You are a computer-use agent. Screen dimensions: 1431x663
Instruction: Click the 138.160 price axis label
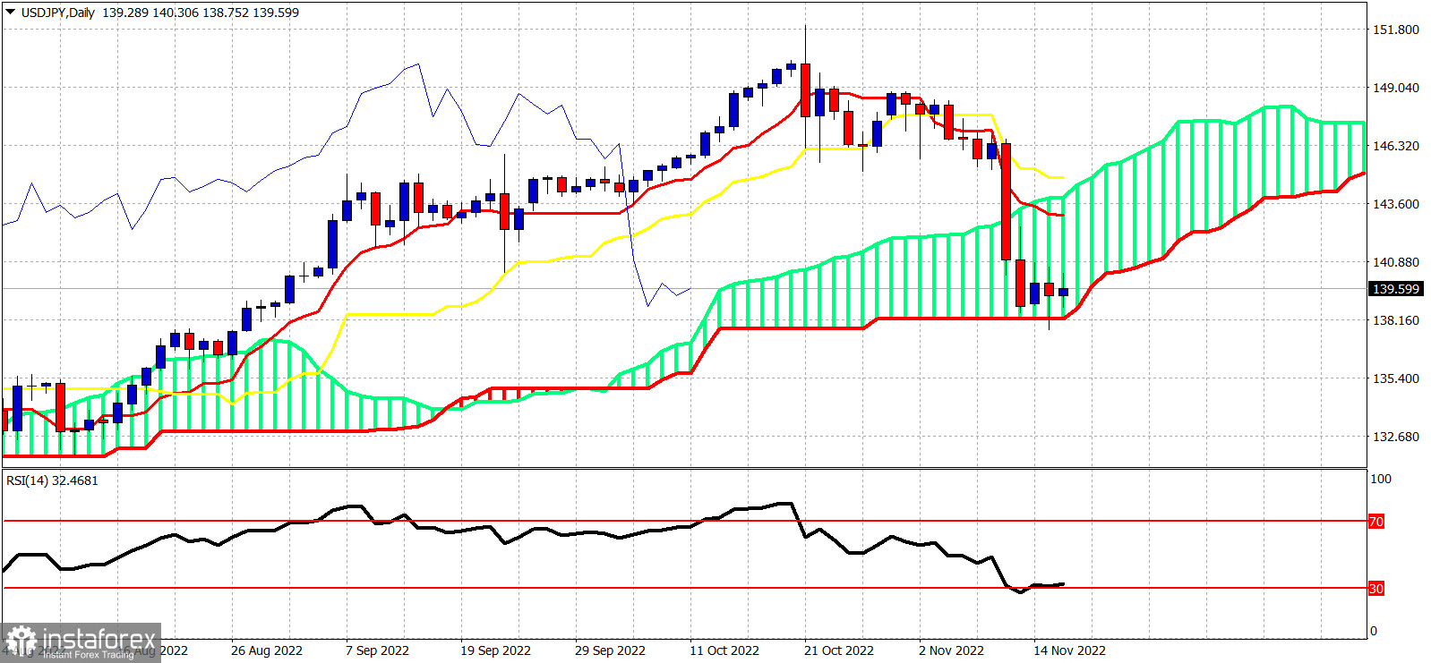point(1396,320)
